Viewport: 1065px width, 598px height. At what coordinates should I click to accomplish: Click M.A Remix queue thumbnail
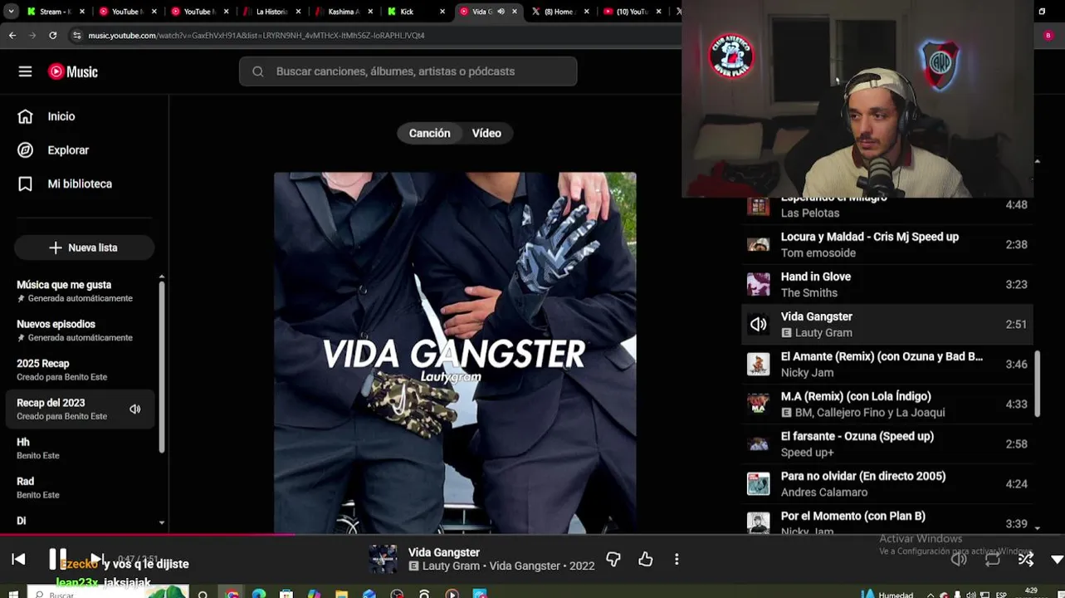(x=759, y=404)
